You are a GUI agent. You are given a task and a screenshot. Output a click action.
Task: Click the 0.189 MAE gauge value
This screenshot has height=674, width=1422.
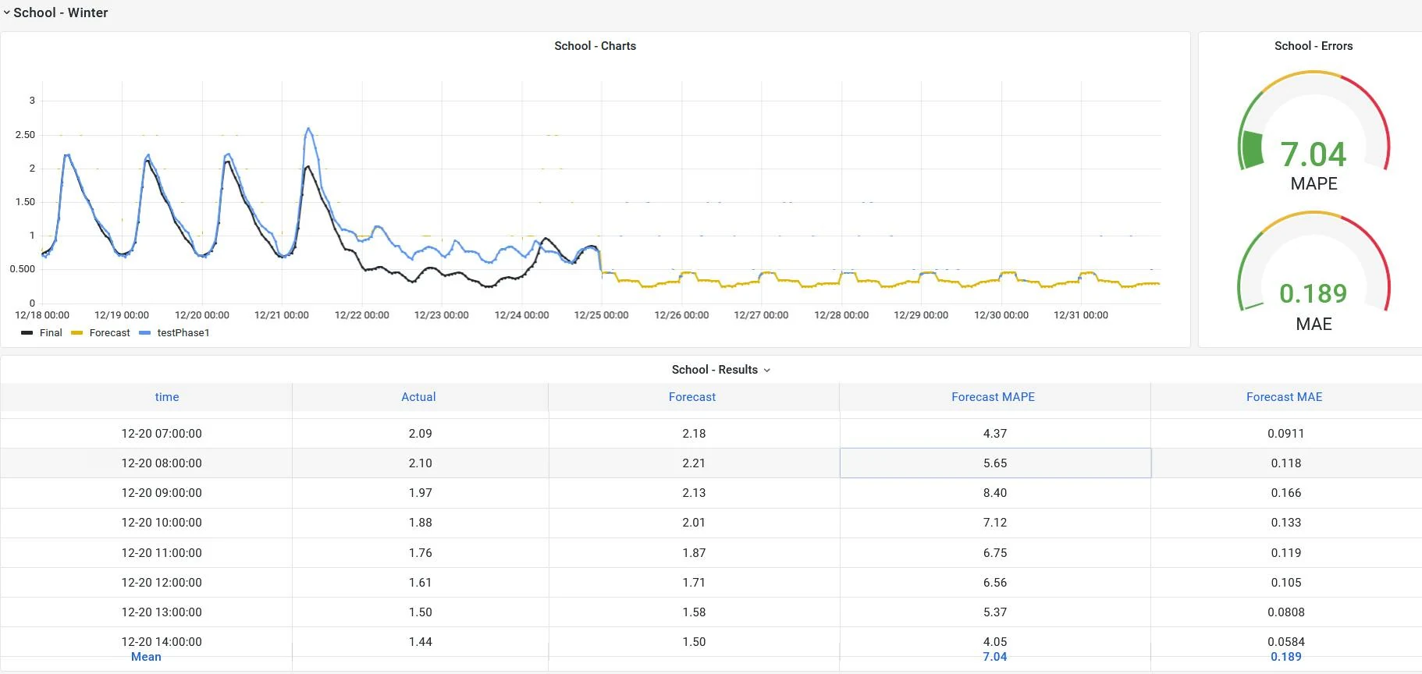pos(1314,293)
